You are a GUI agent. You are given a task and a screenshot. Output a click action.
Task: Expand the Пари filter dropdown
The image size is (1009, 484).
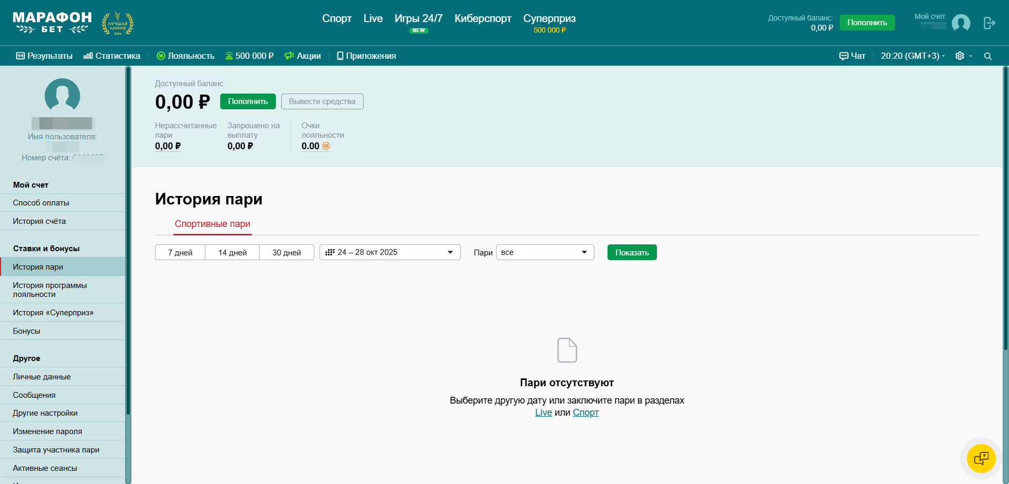pos(544,253)
